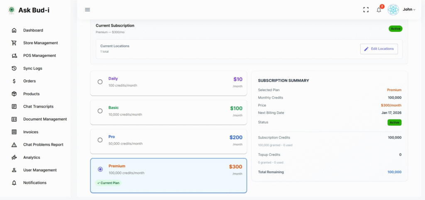This screenshot has height=200, width=425.
Task: Click the Store Management cart icon
Action: [x=14, y=43]
